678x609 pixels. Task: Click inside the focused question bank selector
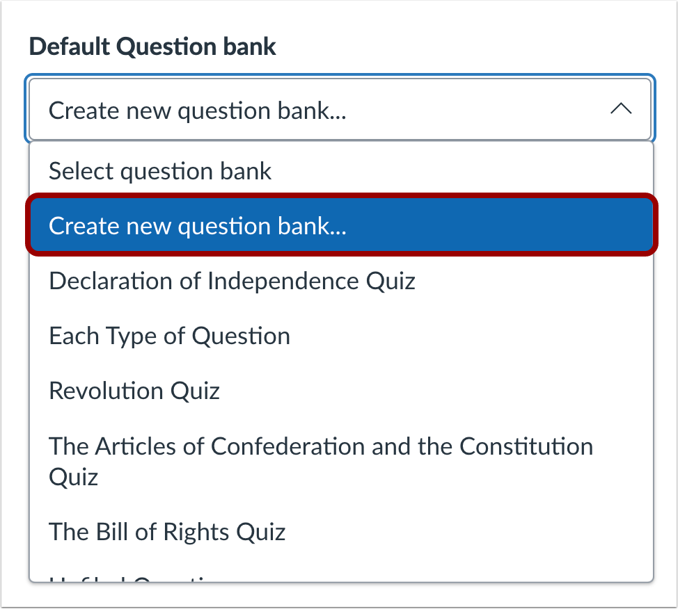tap(278, 109)
